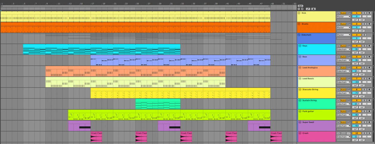The image size is (375, 144).
Task: Select the Crash Fiest clip starting at bar 25
Action: pos(141,137)
